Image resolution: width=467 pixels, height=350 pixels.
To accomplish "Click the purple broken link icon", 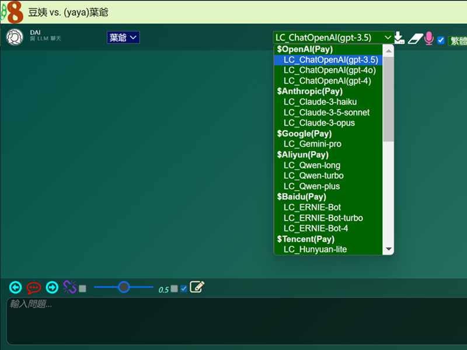I will 70,287.
